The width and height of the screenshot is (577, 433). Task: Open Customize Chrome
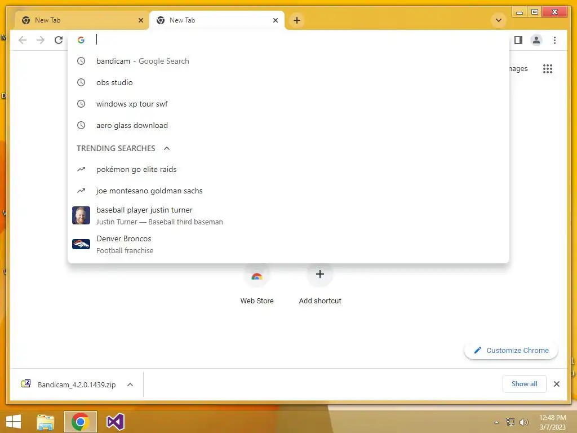[511, 351]
